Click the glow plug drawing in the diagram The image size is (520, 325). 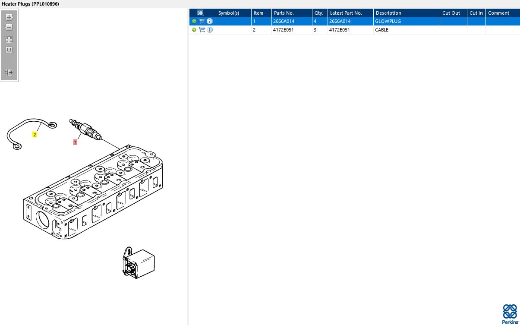86,129
